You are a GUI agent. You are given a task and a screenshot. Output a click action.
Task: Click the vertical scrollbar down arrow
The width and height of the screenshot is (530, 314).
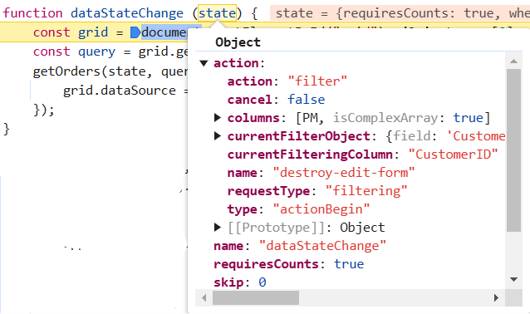point(513,279)
